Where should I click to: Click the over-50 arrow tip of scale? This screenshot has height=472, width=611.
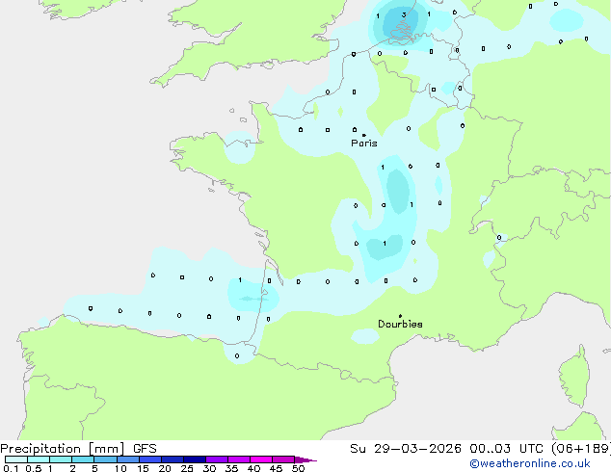pyautogui.click(x=305, y=459)
